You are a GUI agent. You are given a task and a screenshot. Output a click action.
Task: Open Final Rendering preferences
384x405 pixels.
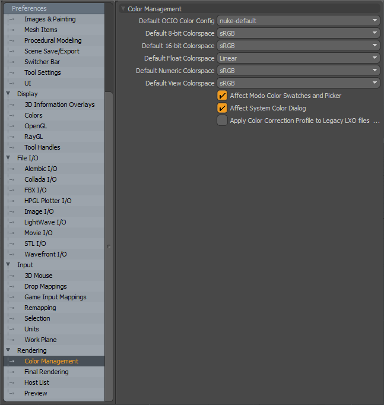tap(46, 372)
